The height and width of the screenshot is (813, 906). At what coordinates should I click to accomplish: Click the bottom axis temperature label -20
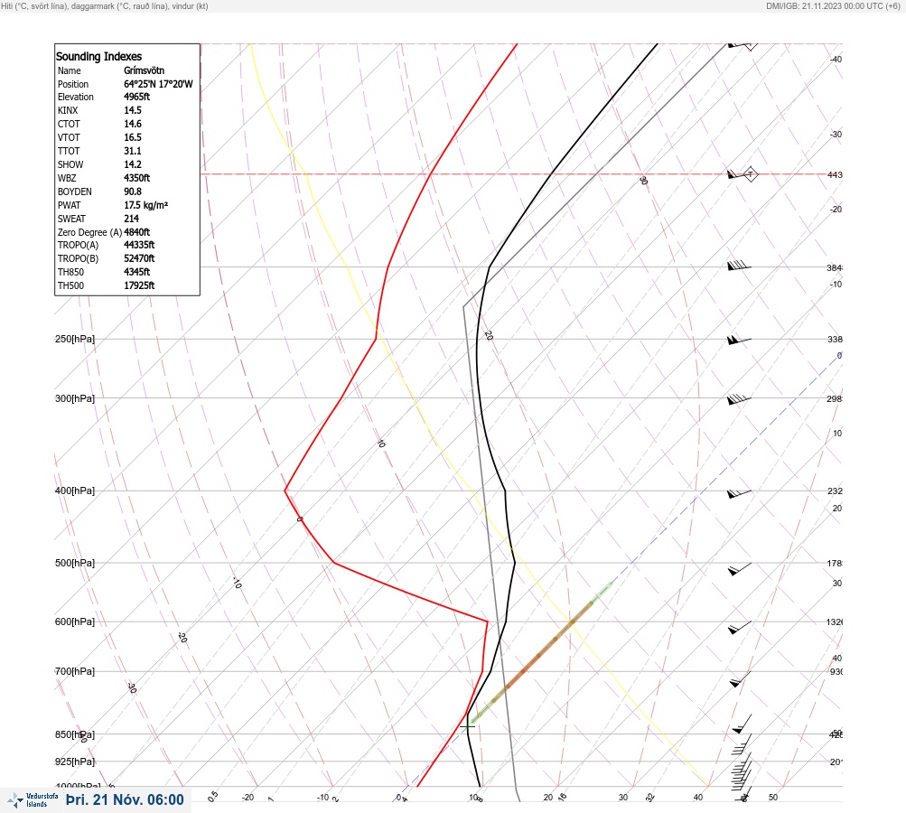click(248, 798)
